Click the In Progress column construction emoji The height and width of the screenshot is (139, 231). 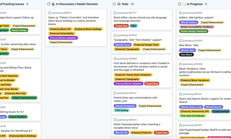coord(184,4)
